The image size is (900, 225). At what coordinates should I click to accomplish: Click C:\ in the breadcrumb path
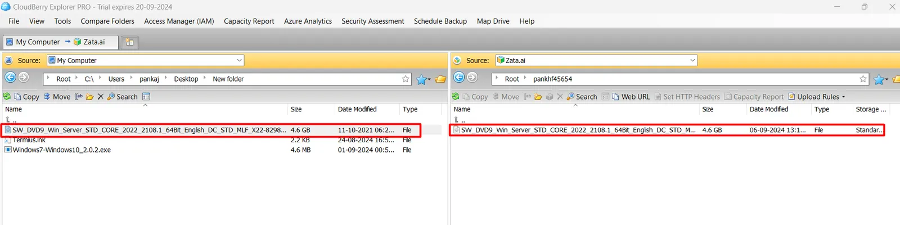(89, 79)
